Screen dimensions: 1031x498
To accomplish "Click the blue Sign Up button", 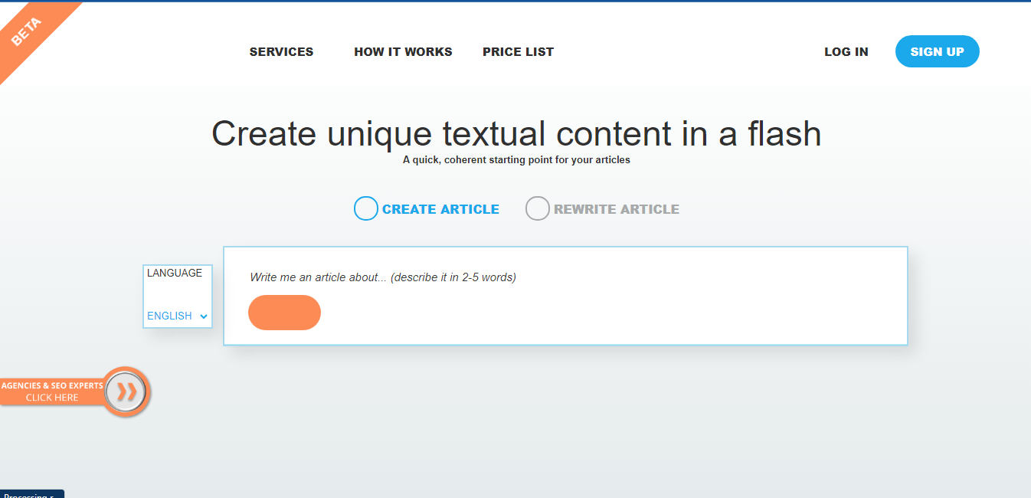I will click(937, 51).
